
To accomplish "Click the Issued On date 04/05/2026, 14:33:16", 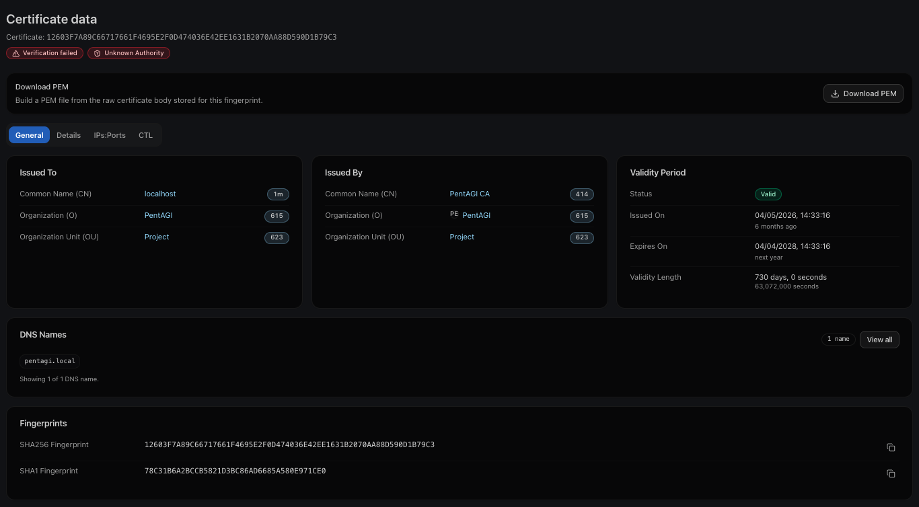I will click(x=793, y=215).
